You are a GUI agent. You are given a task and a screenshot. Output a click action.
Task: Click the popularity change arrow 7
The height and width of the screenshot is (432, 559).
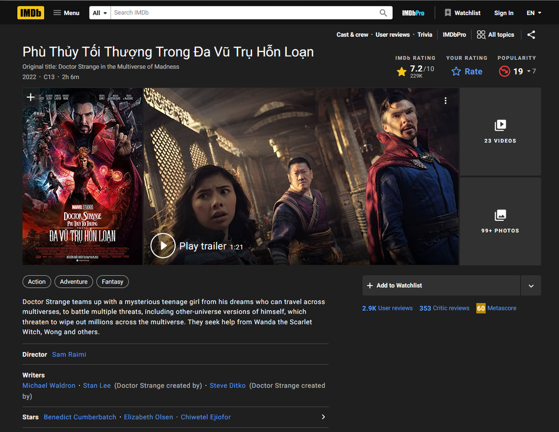click(x=531, y=71)
